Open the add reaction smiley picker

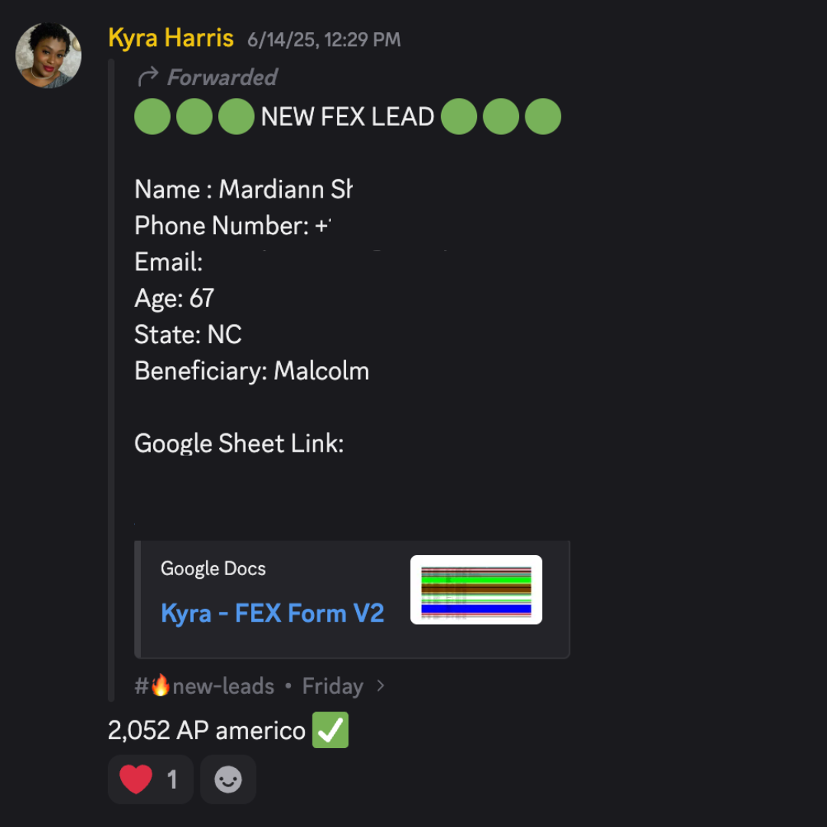click(228, 780)
